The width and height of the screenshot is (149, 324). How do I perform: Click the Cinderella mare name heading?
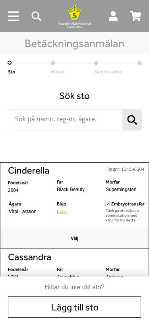click(x=29, y=171)
